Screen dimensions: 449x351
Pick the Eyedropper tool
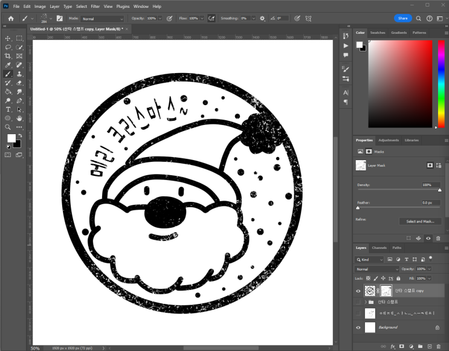[x=8, y=65]
